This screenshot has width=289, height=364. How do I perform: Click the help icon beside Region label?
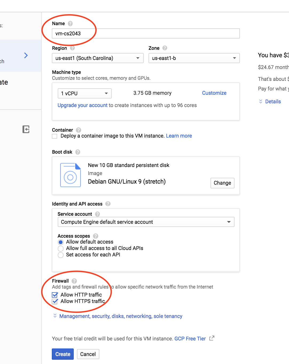tap(72, 48)
